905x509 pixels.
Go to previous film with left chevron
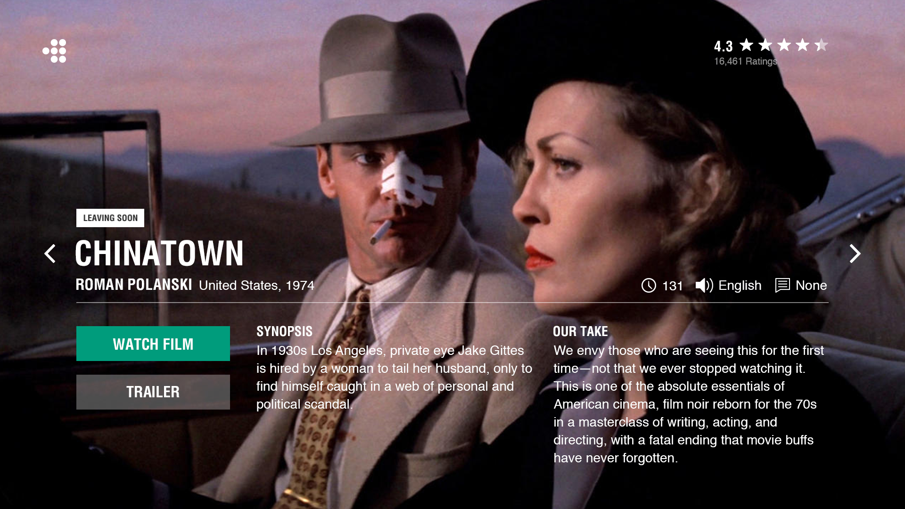[50, 254]
